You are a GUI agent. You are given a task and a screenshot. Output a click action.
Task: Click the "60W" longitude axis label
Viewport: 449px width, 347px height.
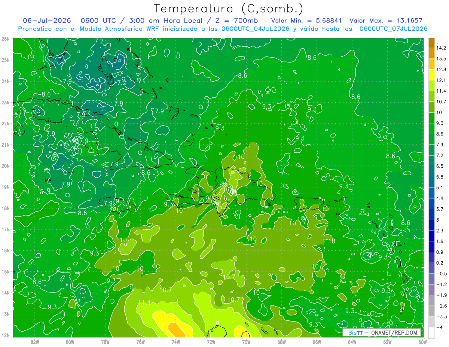422,342
